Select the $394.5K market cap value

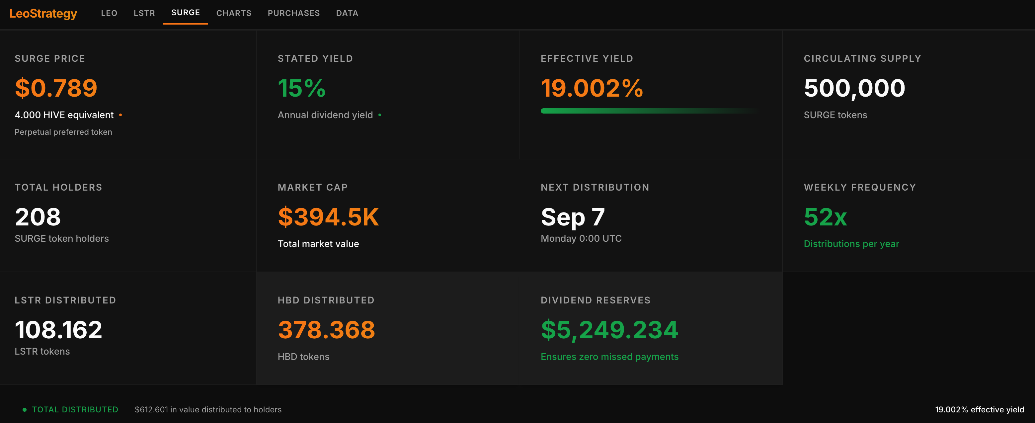[x=328, y=217]
